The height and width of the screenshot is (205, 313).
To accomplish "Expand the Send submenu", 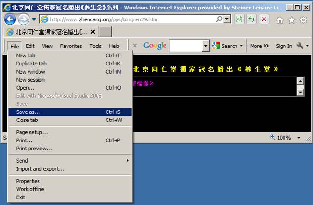I will (x=127, y=161).
